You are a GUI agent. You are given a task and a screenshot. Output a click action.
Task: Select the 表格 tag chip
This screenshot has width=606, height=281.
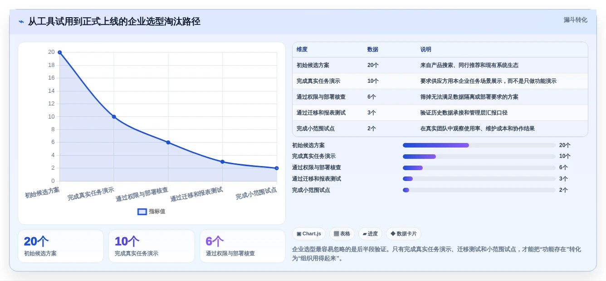pyautogui.click(x=342, y=233)
